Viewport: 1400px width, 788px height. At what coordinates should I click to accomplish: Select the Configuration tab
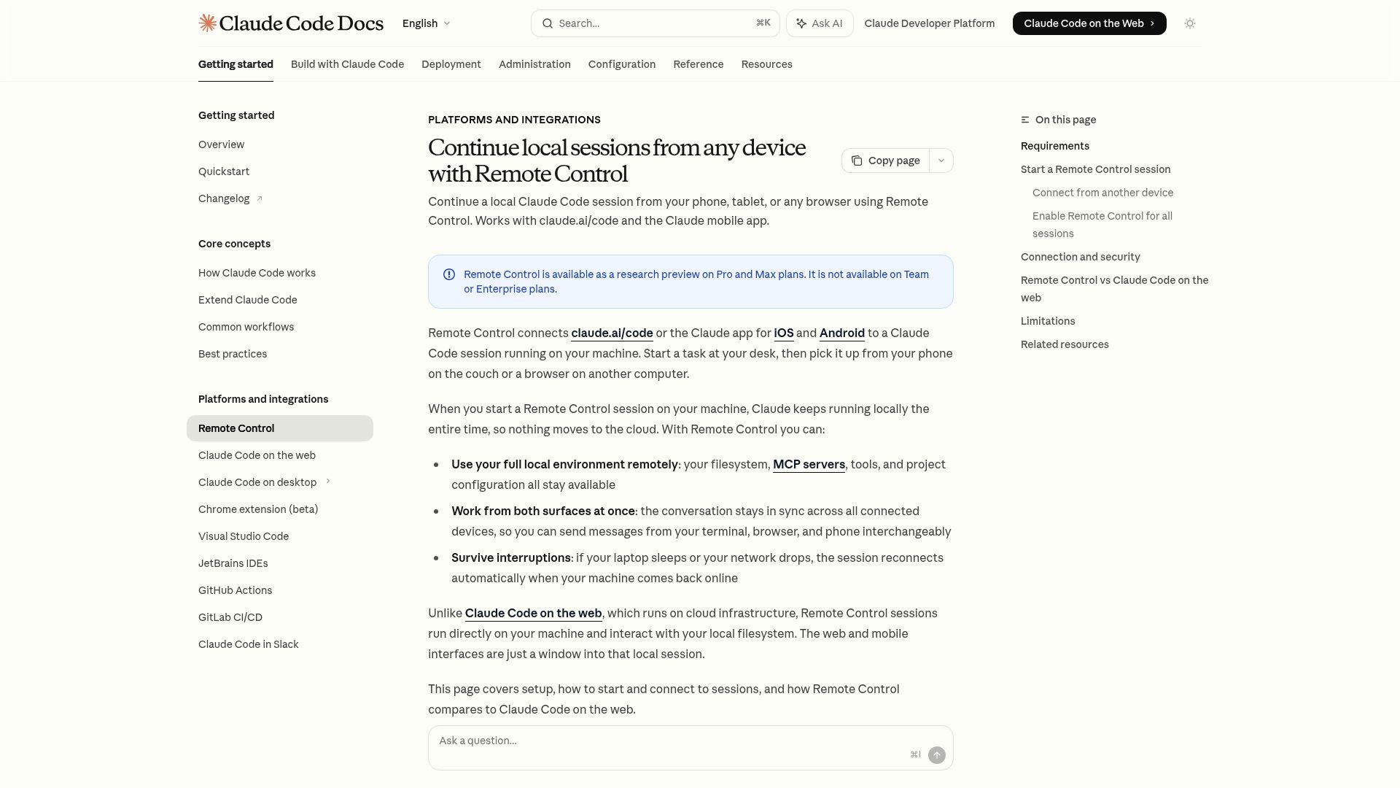pyautogui.click(x=622, y=64)
